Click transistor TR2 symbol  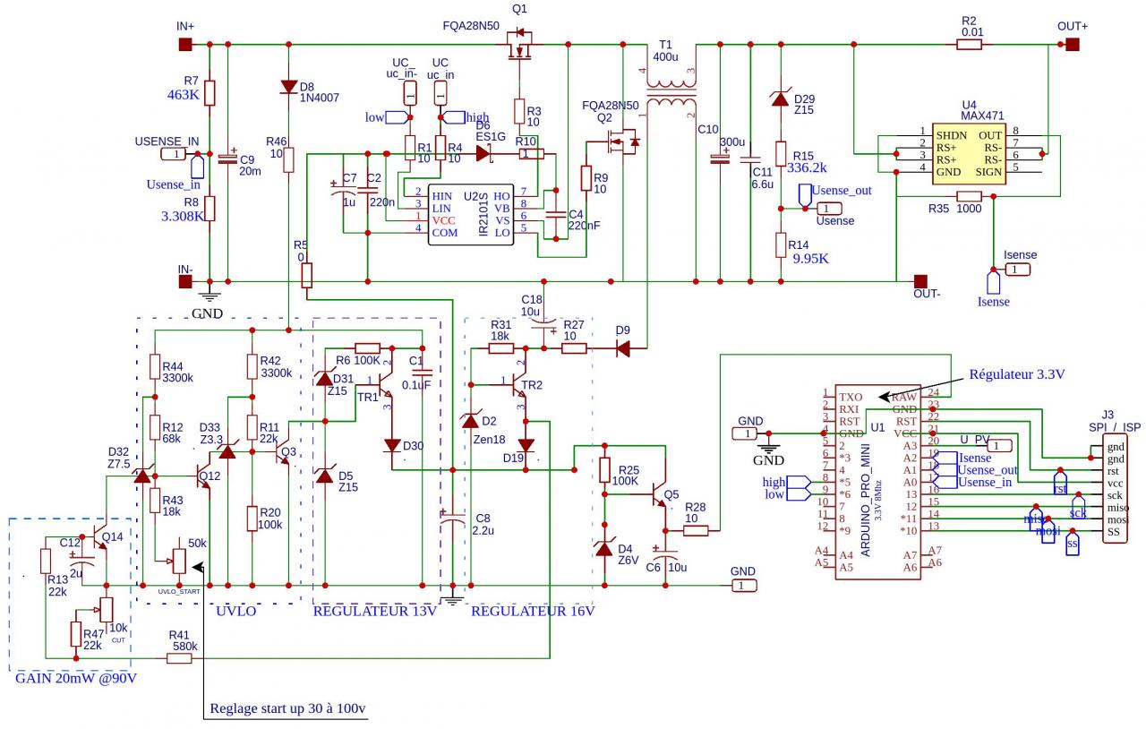517,387
